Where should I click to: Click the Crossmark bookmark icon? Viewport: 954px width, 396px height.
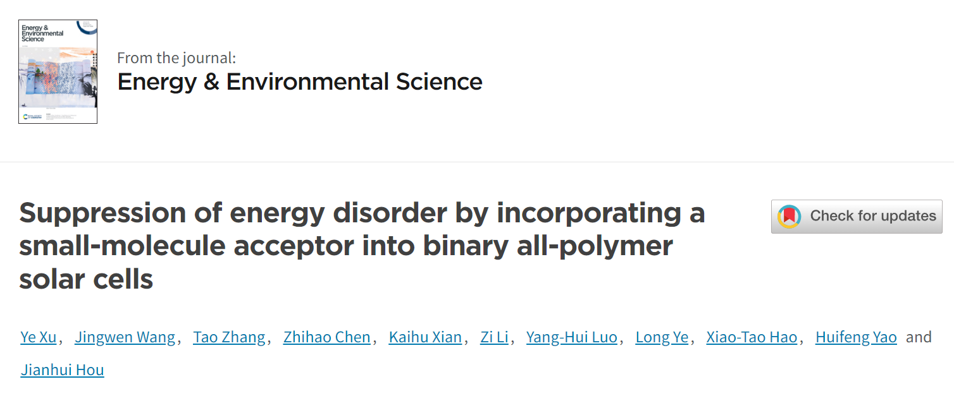point(789,217)
